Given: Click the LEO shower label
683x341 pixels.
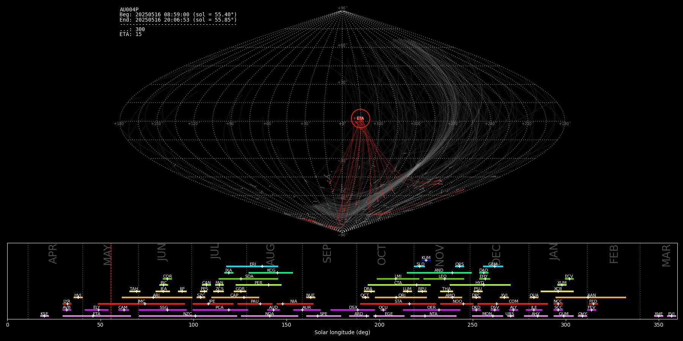Looking at the screenshot, I should click(442, 277).
